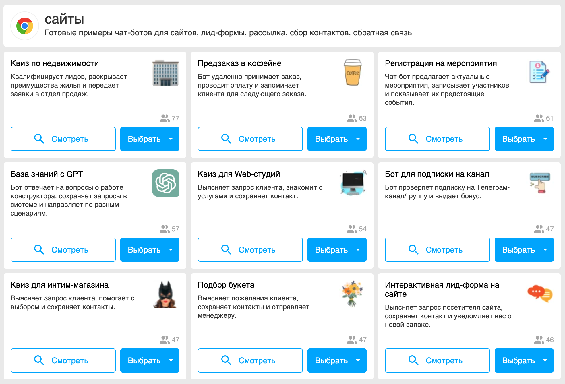The width and height of the screenshot is (565, 384).
Task: Click the coffee cup icon on Предзаказ в кофейне
Action: click(x=353, y=72)
